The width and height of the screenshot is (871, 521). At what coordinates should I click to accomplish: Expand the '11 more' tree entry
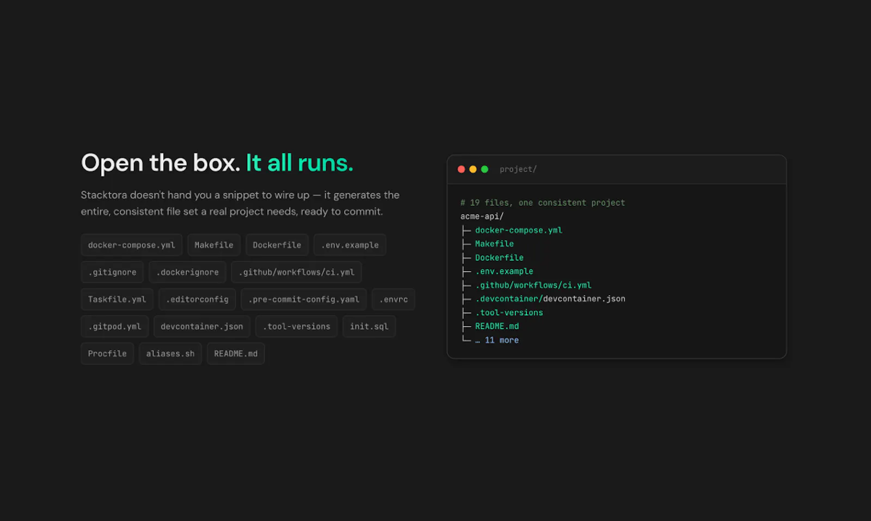click(x=497, y=340)
